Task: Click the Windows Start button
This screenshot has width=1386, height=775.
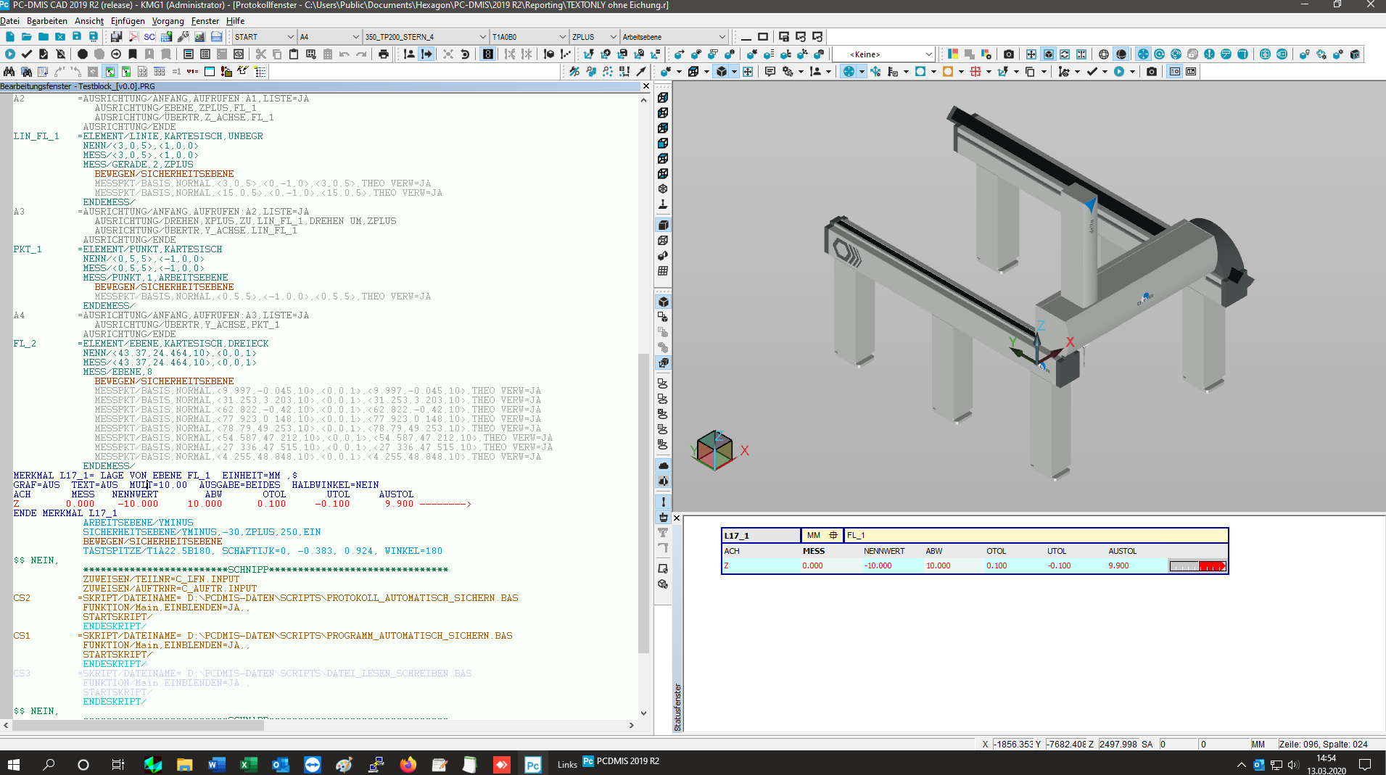Action: [x=14, y=764]
